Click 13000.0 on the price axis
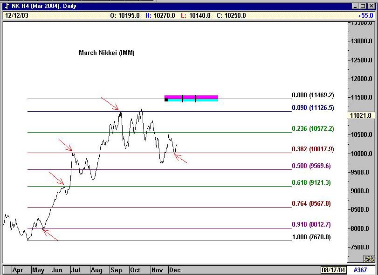378x275 pixels. click(361, 41)
